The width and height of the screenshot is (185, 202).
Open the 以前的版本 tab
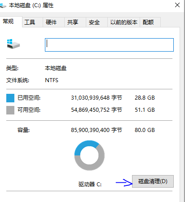click(124, 22)
